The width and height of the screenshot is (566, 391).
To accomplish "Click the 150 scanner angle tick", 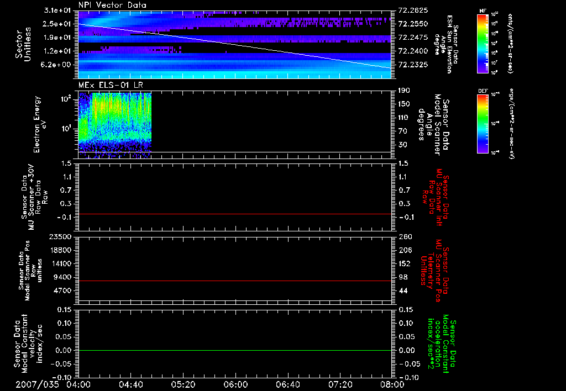I will click(x=404, y=104).
